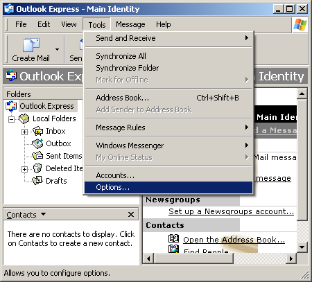This screenshot has width=312, height=282.
Task: Open the Edit menu
Action: [44, 24]
